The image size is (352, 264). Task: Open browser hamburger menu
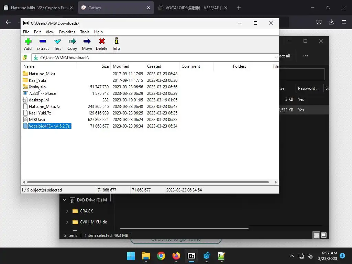click(x=344, y=22)
